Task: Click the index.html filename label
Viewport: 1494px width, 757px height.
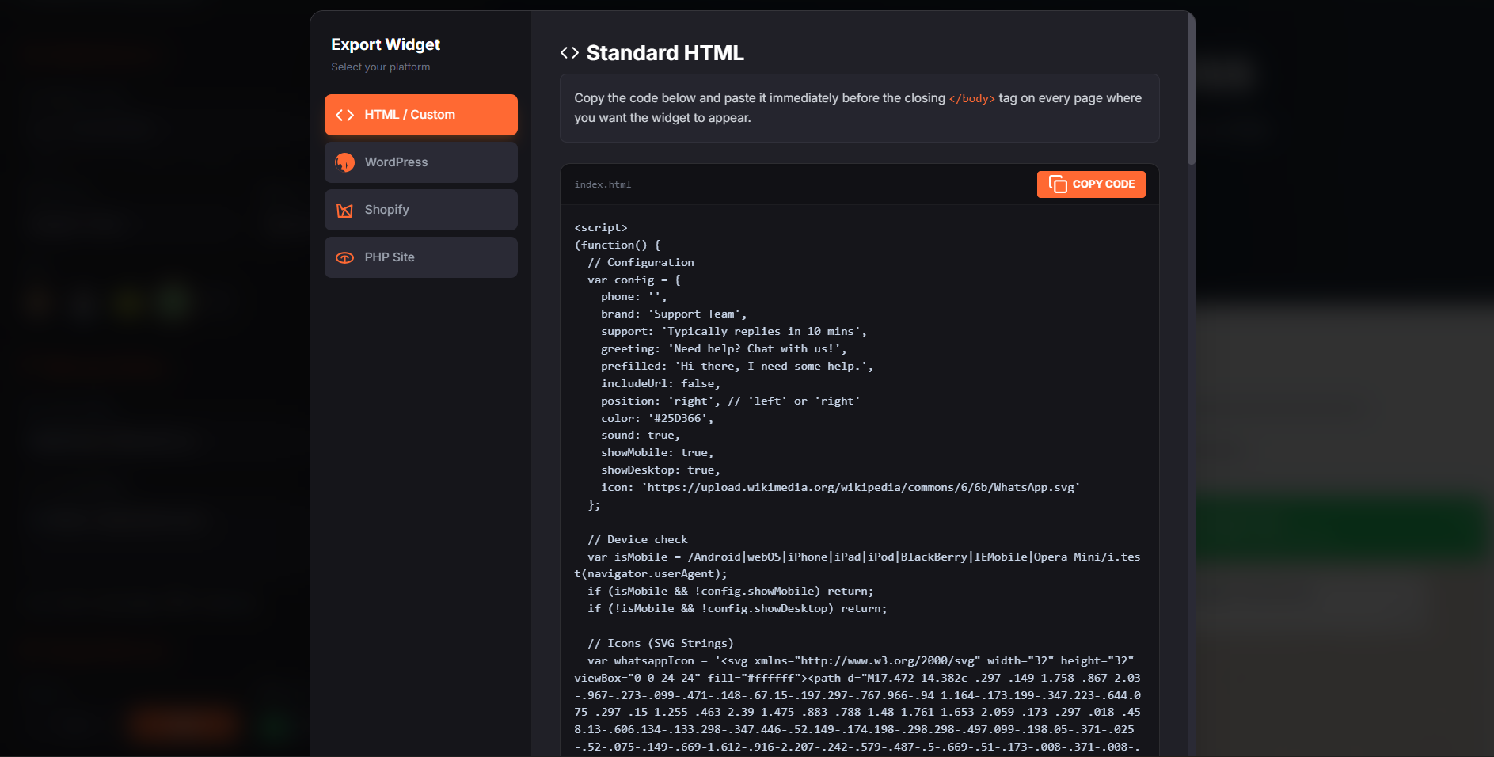Action: coord(603,184)
